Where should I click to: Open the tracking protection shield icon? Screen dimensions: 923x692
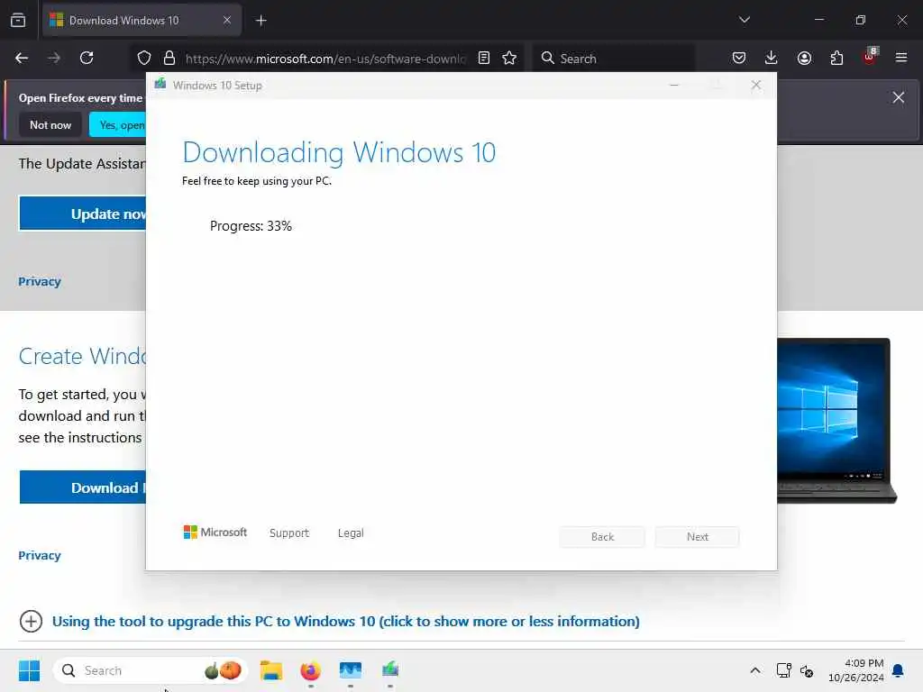point(144,58)
